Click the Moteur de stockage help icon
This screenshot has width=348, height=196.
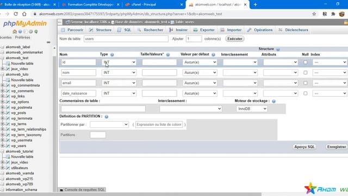click(x=274, y=101)
